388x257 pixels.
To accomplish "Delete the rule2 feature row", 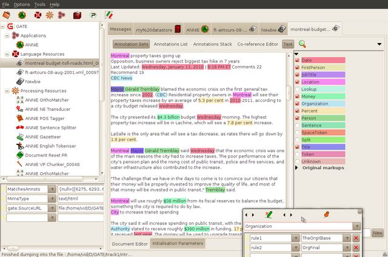I will pyautogui.click(x=356, y=247).
